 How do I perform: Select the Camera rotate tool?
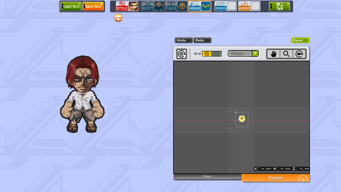[299, 54]
